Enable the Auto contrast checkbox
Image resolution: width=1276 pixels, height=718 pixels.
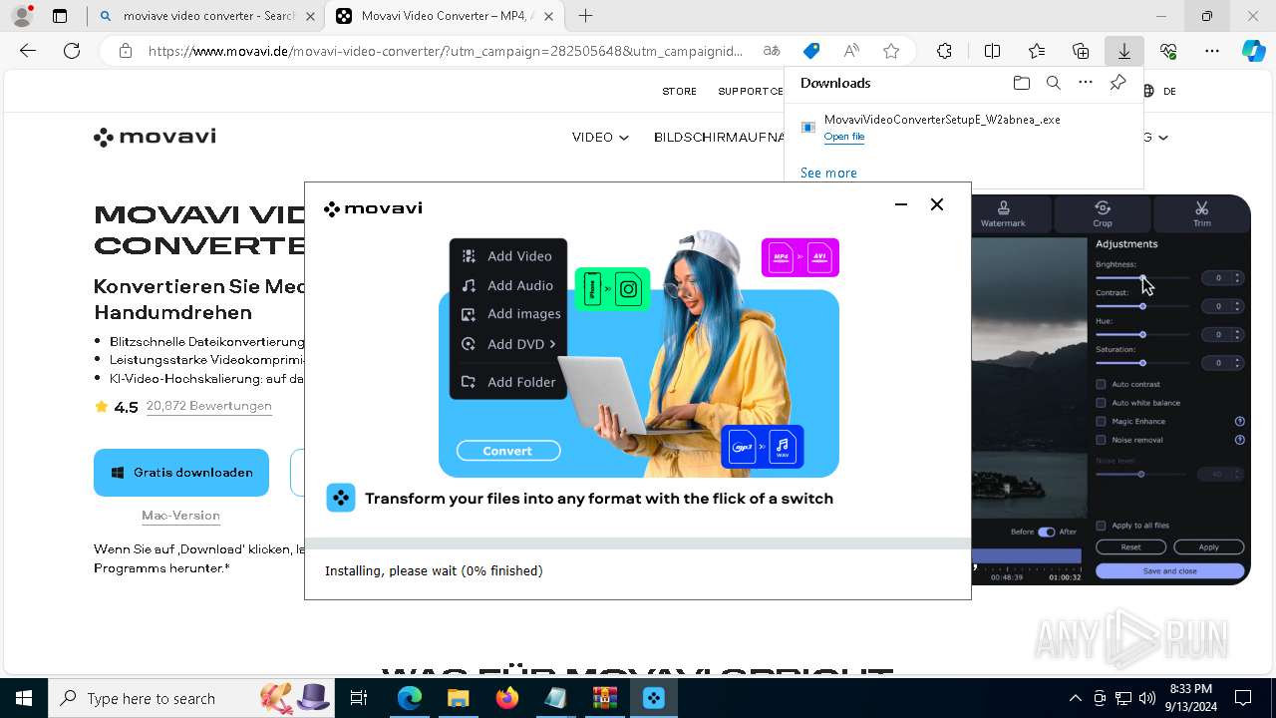pos(1101,384)
